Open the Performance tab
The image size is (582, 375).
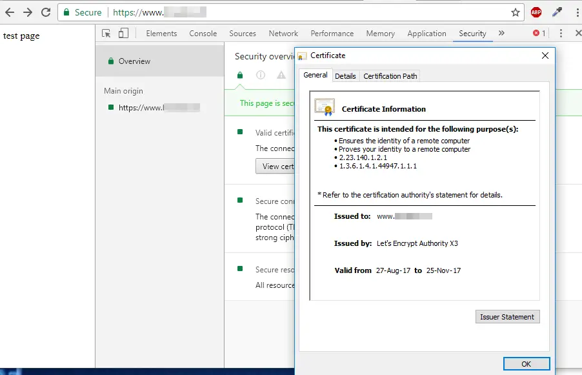(x=332, y=34)
